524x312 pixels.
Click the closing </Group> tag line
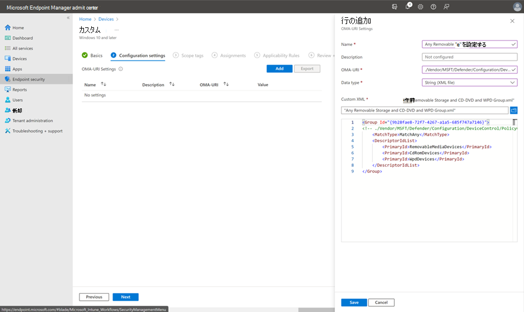coord(372,172)
